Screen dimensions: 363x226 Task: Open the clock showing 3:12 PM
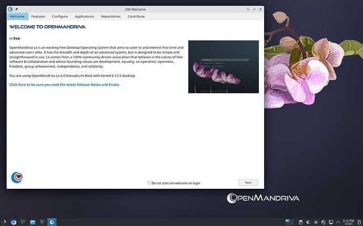coord(348,222)
